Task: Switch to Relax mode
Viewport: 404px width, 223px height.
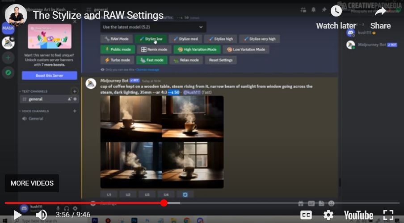Action: tap(186, 60)
